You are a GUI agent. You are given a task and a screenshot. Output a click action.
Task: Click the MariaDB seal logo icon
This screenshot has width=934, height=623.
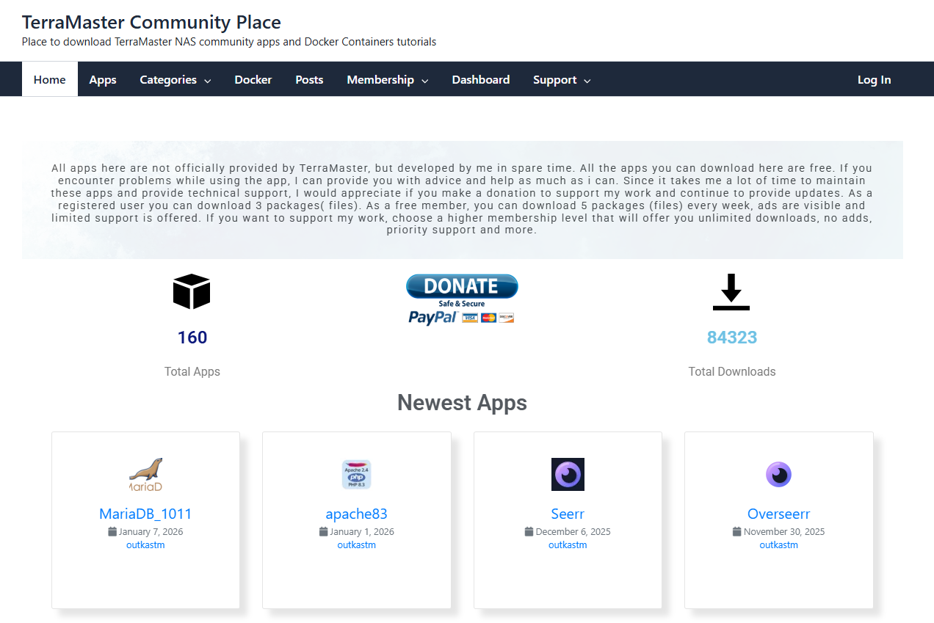145,475
